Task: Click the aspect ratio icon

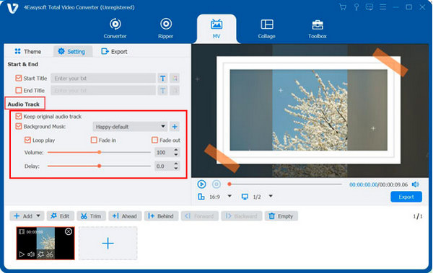Action: point(201,197)
